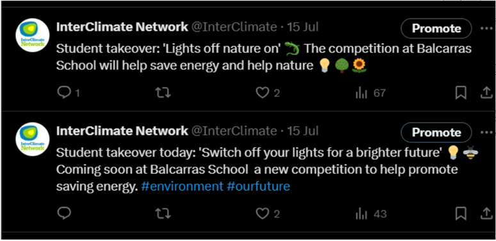Viewport: 496px width, 241px height.
Task: Share the 'Switch off your lights' tweet
Action: pyautogui.click(x=486, y=214)
